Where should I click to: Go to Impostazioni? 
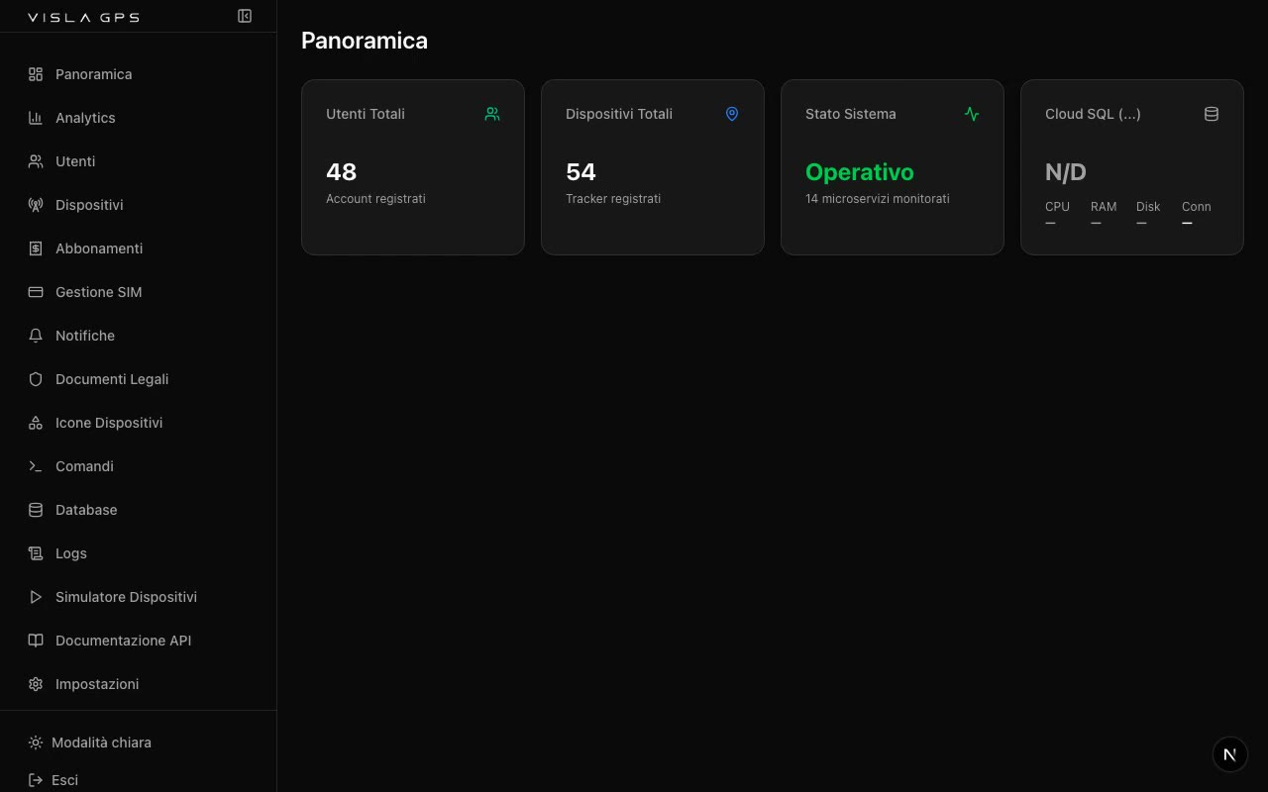[x=139, y=684]
